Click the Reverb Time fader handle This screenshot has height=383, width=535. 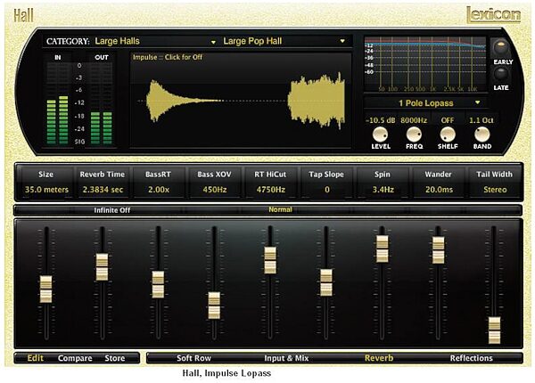pyautogui.click(x=102, y=267)
